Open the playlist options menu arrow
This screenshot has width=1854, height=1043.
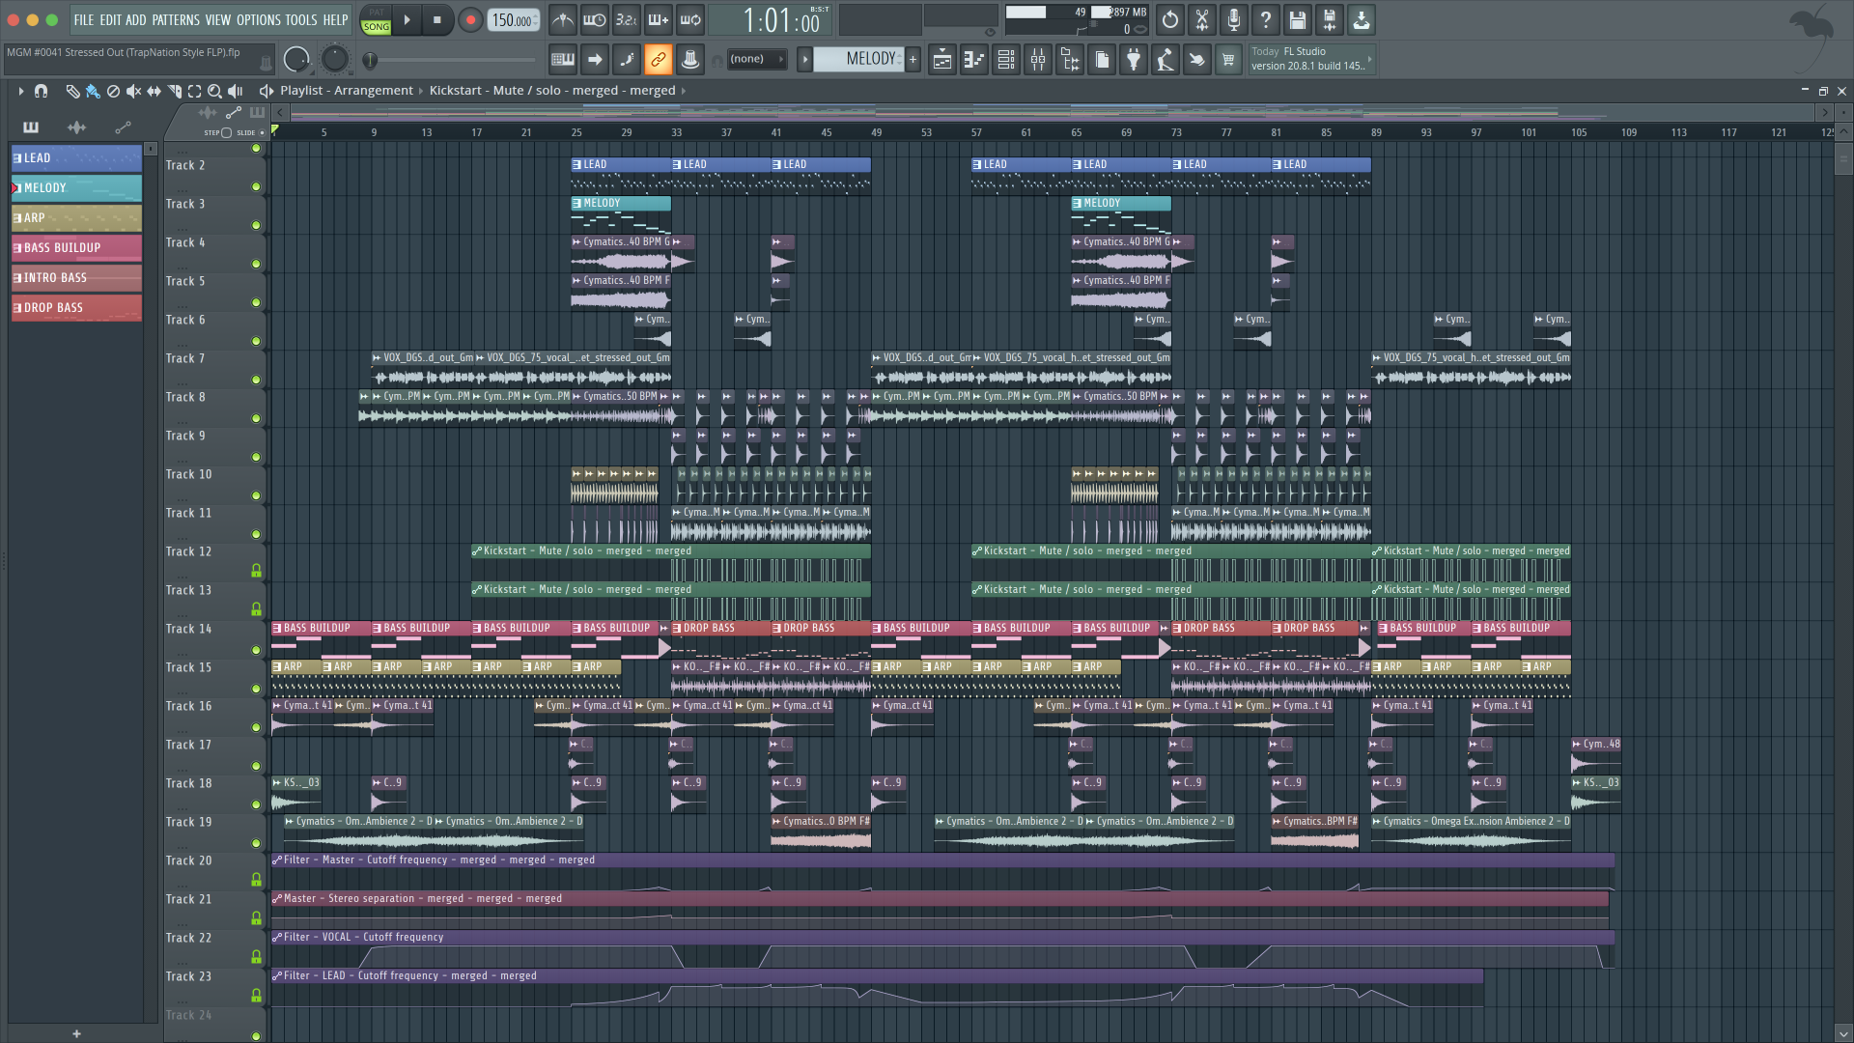20,91
